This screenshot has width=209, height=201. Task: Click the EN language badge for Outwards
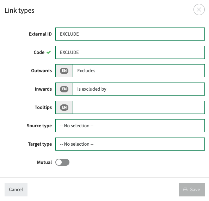coord(64,71)
